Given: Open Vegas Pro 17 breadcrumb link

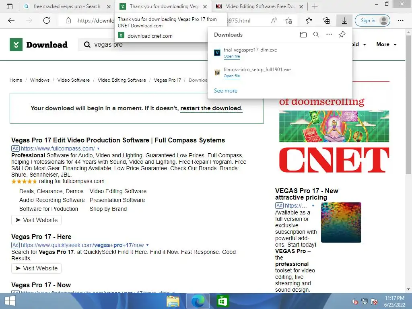Looking at the screenshot, I should pyautogui.click(x=167, y=80).
